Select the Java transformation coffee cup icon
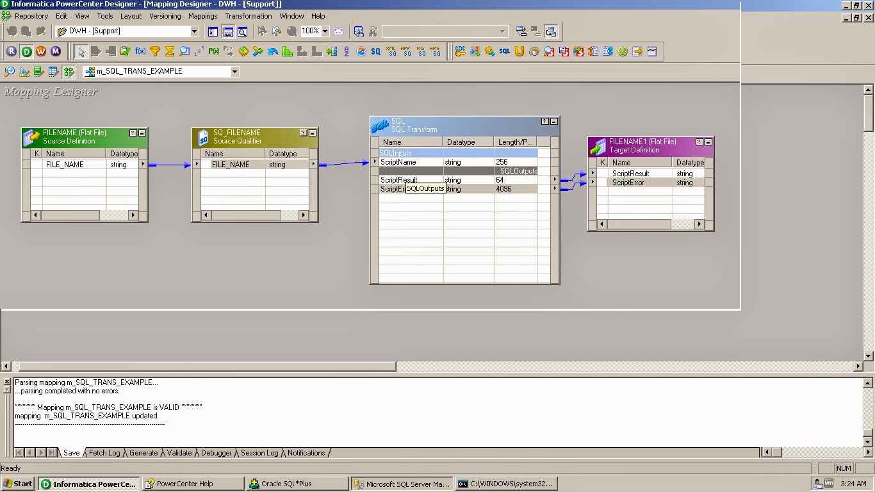Viewport: 875px width, 492px height. point(533,52)
